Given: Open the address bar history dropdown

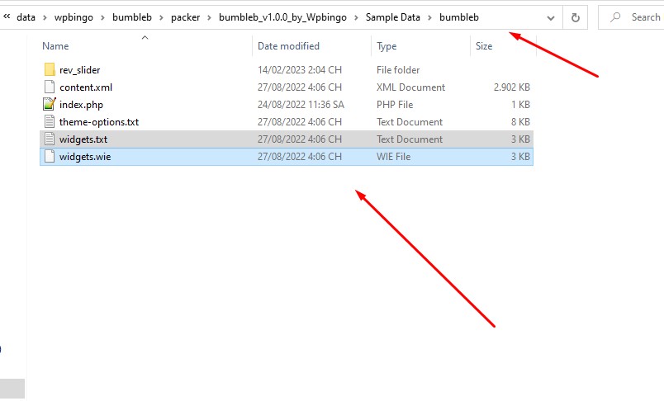Looking at the screenshot, I should [551, 18].
